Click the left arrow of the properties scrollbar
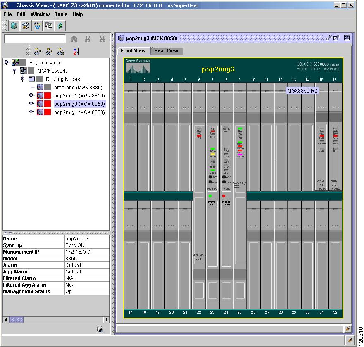Screen dimensions: 364x347 click(x=6, y=320)
